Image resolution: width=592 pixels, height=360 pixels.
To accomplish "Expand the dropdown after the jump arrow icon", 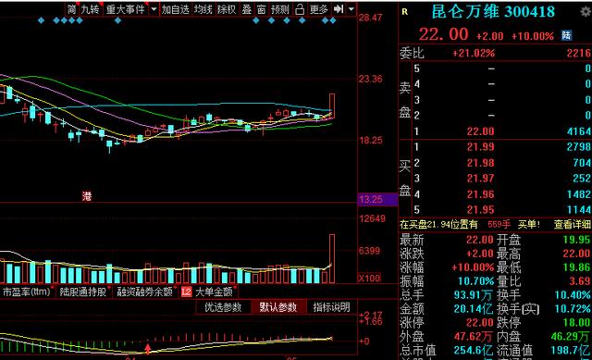I will [x=351, y=9].
